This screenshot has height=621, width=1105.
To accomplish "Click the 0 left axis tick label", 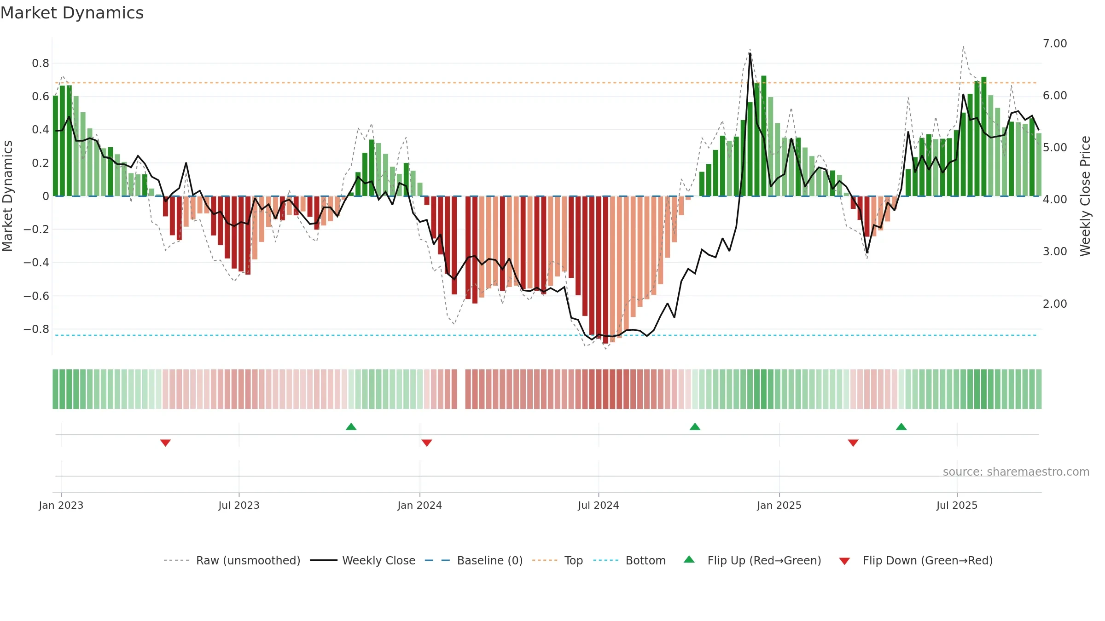I will click(46, 196).
